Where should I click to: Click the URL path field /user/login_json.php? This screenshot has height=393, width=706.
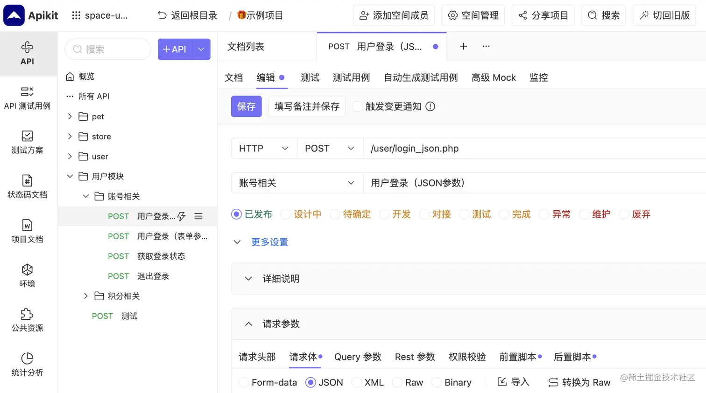(535, 148)
